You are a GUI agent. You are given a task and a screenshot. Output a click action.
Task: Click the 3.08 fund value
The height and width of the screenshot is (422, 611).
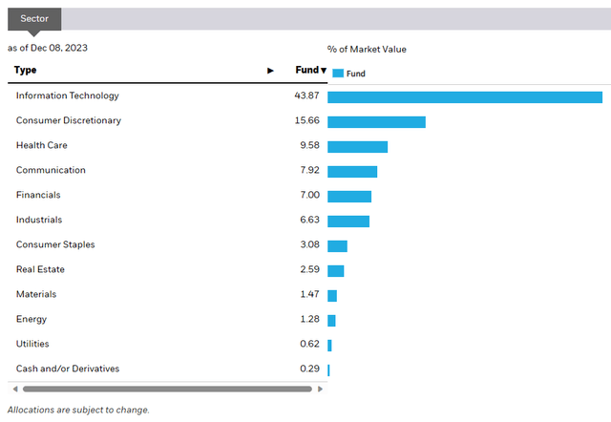309,244
